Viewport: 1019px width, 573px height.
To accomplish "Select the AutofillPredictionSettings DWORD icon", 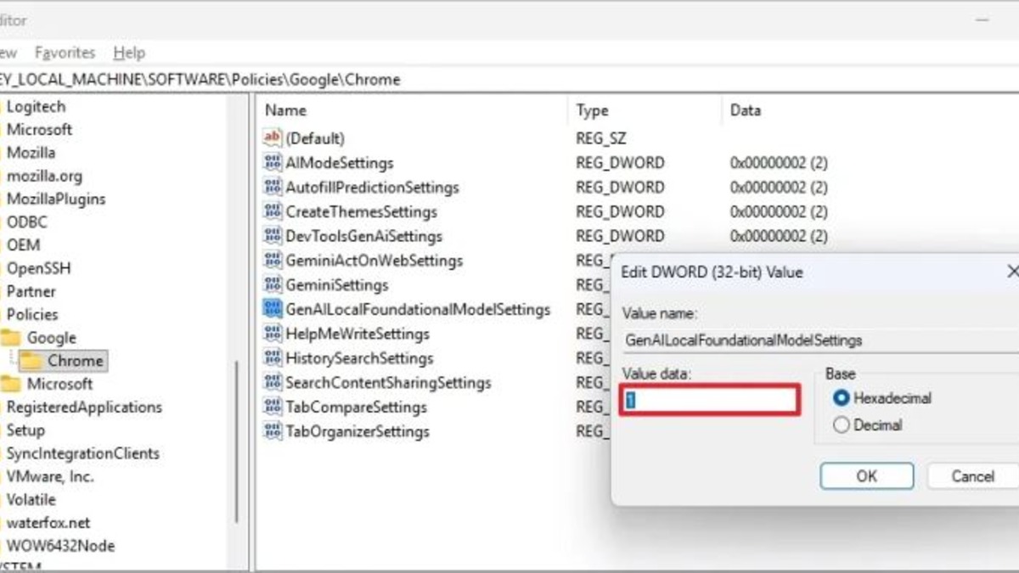I will click(x=272, y=187).
